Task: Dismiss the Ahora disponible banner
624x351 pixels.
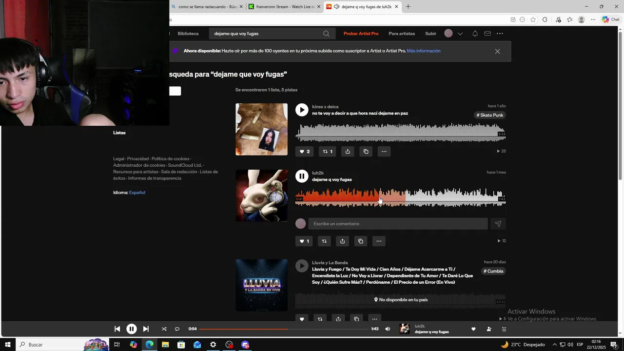Action: click(497, 51)
